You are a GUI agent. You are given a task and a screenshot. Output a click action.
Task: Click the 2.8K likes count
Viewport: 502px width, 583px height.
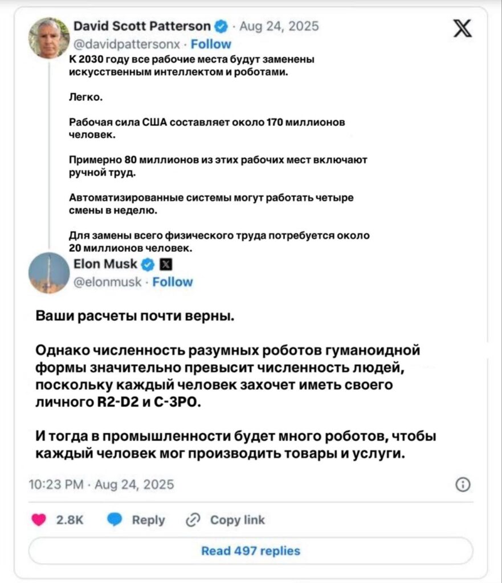[x=70, y=520]
